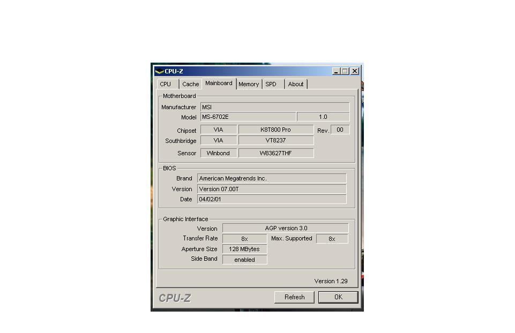This screenshot has width=515, height=333.
Task: Click the Manufacturer label
Action: 178,107
